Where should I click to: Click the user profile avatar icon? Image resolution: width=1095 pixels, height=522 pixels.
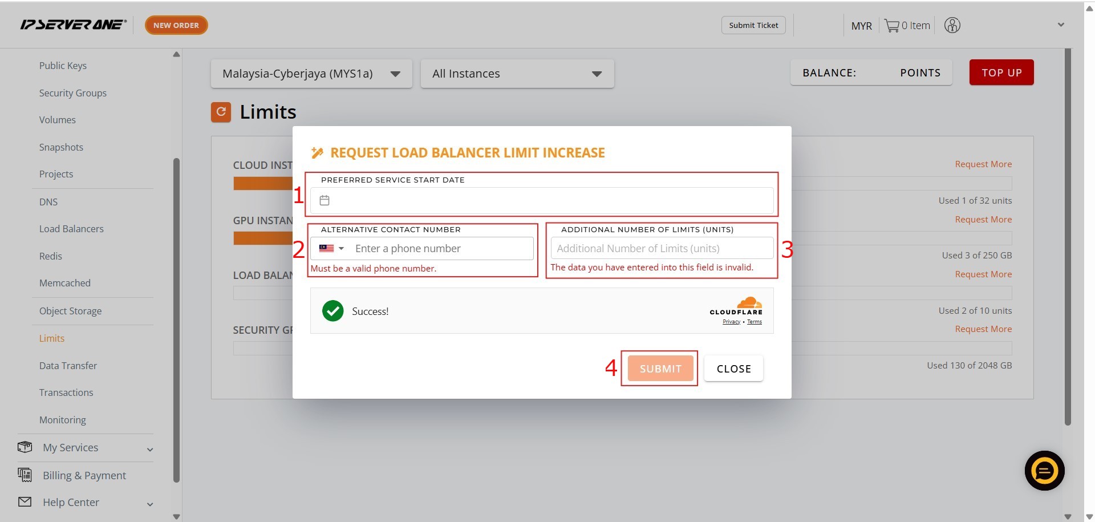tap(952, 25)
